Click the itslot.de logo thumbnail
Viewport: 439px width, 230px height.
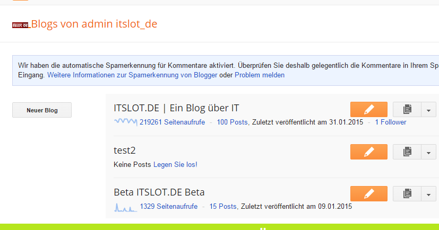coord(21,25)
